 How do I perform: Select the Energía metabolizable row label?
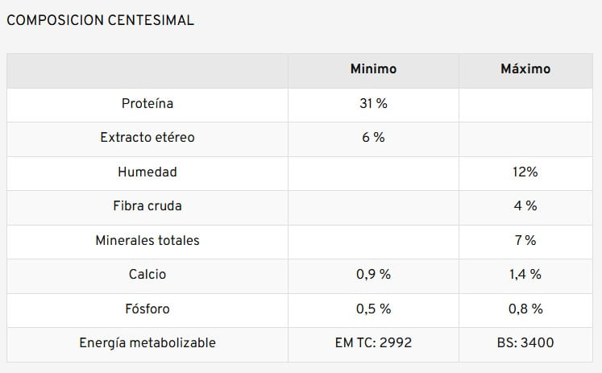tap(147, 343)
